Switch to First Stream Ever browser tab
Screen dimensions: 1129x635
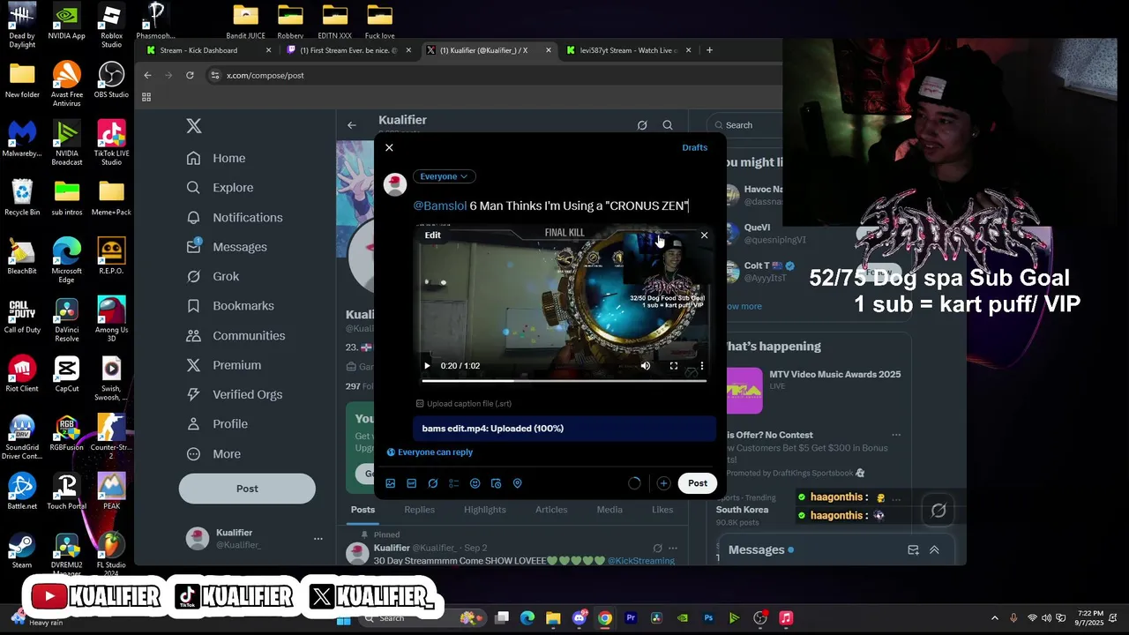349,50
